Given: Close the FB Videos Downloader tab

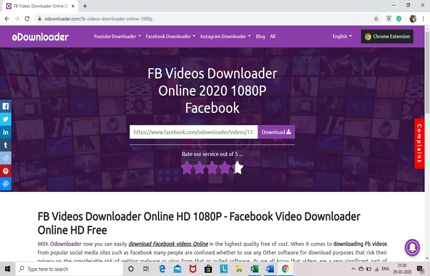Looking at the screenshot, I should (73, 6).
